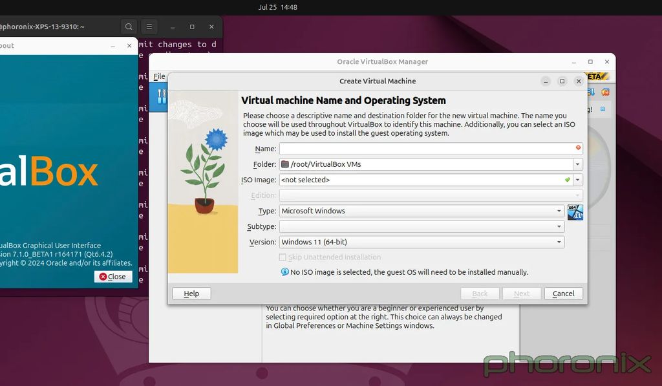Expand the empty Subtype dropdown

[x=559, y=226]
